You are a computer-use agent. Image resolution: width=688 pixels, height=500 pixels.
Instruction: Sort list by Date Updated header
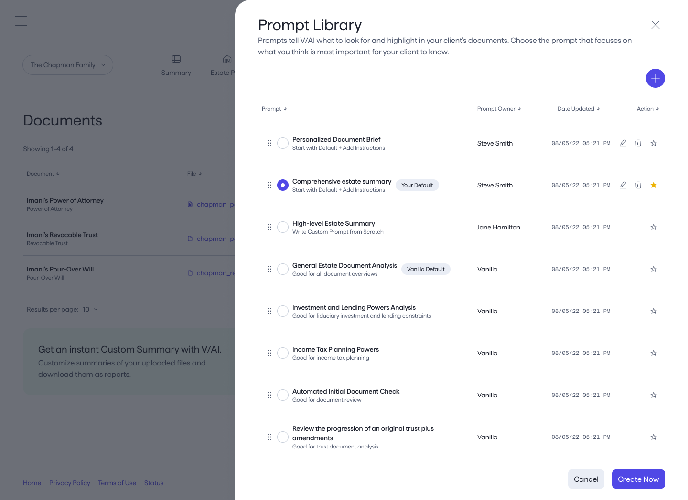(x=578, y=109)
